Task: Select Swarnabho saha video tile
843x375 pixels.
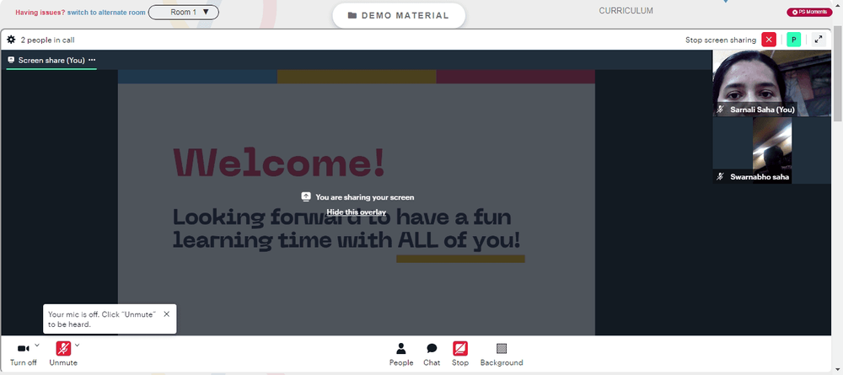Action: coord(771,151)
